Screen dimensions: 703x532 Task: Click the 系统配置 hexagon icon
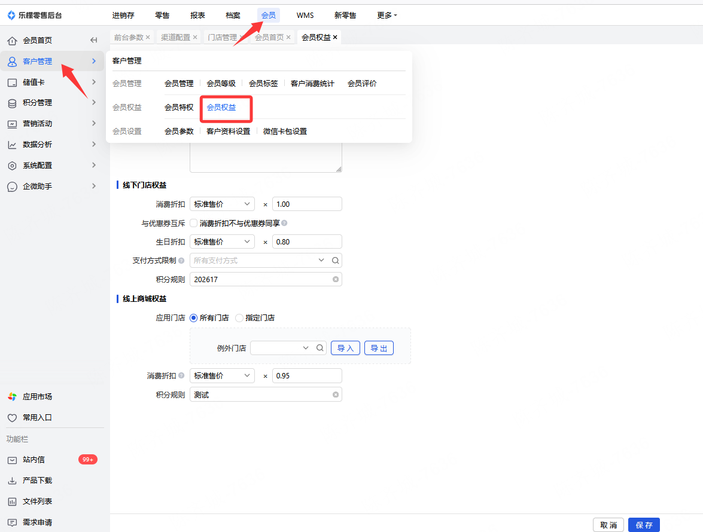(12, 166)
